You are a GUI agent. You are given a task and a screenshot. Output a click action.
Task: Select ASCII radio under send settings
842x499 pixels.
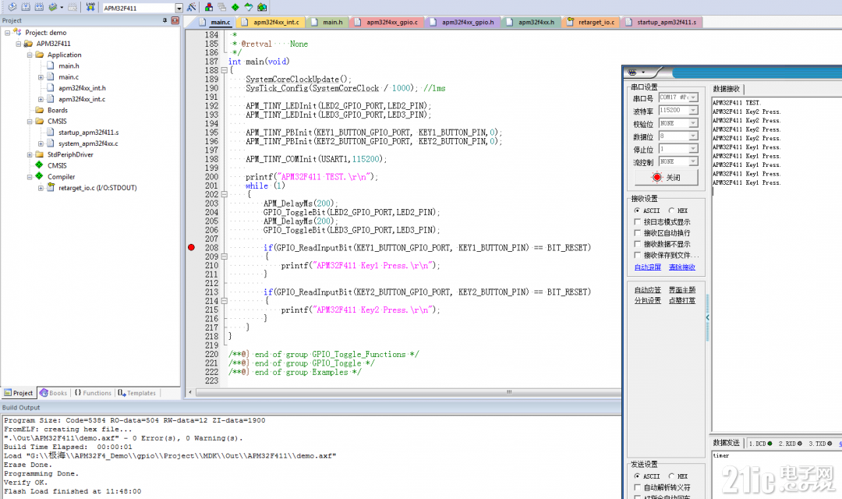tap(637, 476)
